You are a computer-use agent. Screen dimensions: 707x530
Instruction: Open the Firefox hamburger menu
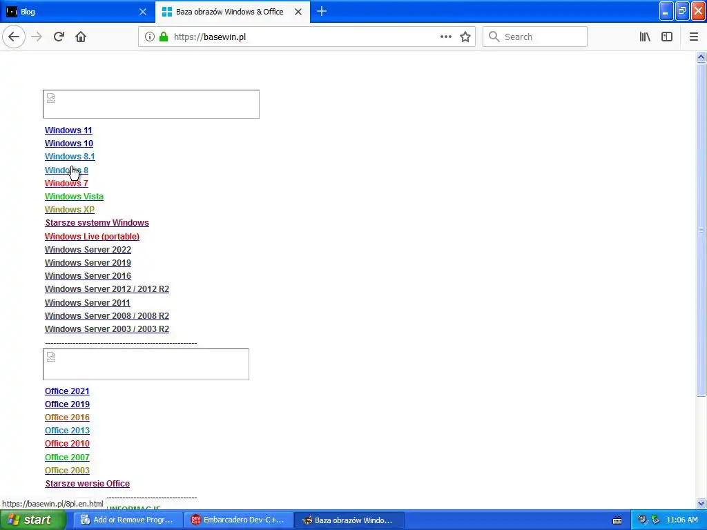[x=694, y=37]
